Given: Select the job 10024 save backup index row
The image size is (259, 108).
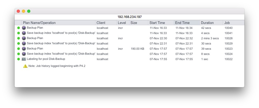Looking at the screenshot, I should point(61,54).
